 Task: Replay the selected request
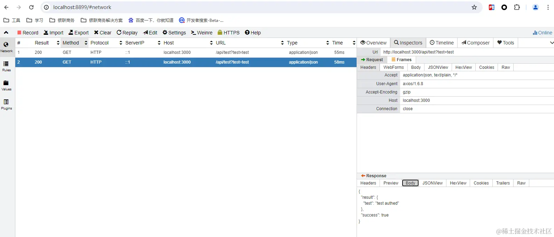127,33
